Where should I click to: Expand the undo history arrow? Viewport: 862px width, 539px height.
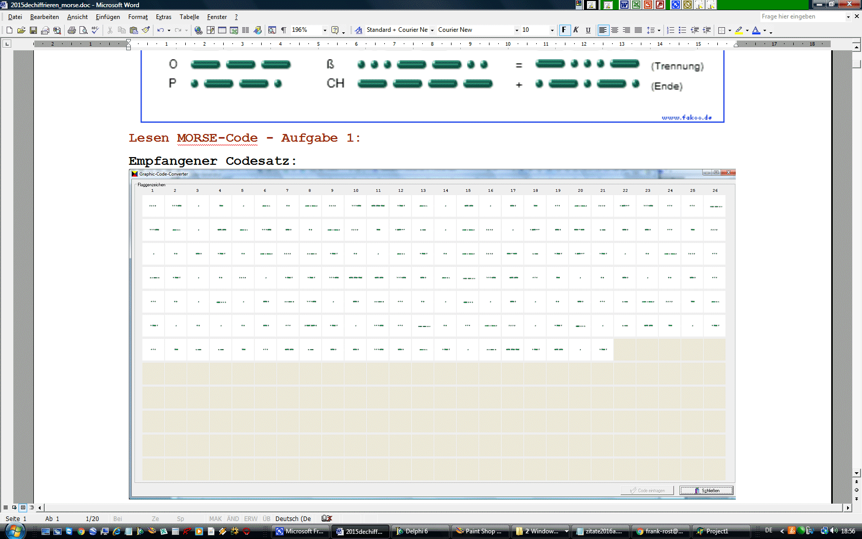point(169,30)
